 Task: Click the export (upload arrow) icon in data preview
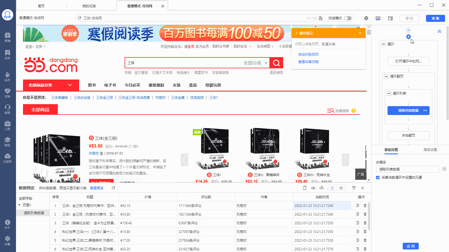coord(322,188)
